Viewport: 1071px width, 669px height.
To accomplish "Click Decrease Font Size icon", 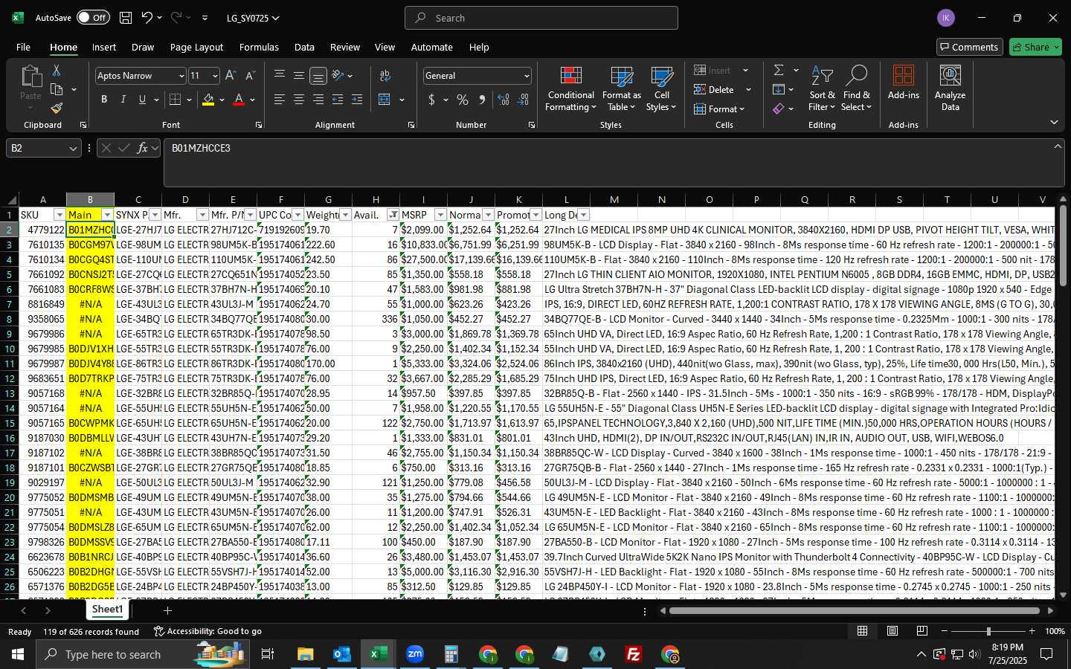I will coord(250,76).
